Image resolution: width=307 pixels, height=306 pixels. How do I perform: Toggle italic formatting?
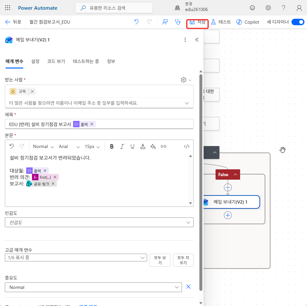pos(122,146)
